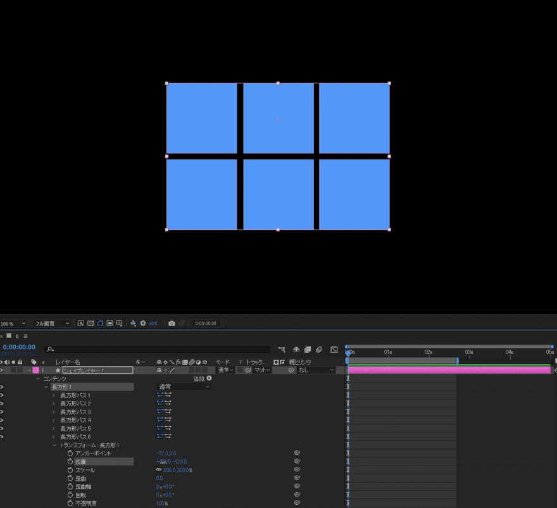Hide 長方形パス 1 with eye icon
The image size is (557, 508).
point(2,395)
